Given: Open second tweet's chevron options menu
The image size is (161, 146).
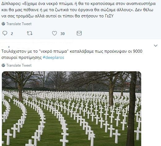Looking at the screenshot, I should pyautogui.click(x=156, y=46).
